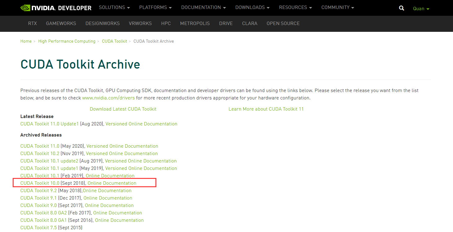The image size is (453, 232).
Task: Open CUDA Toolkit 11.0 Update1 link
Action: tap(50, 124)
